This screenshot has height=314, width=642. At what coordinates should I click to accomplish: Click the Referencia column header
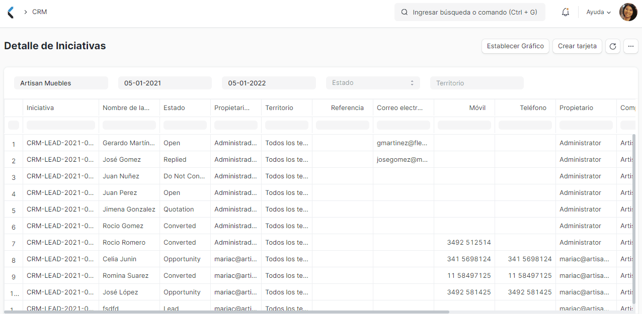[343, 108]
